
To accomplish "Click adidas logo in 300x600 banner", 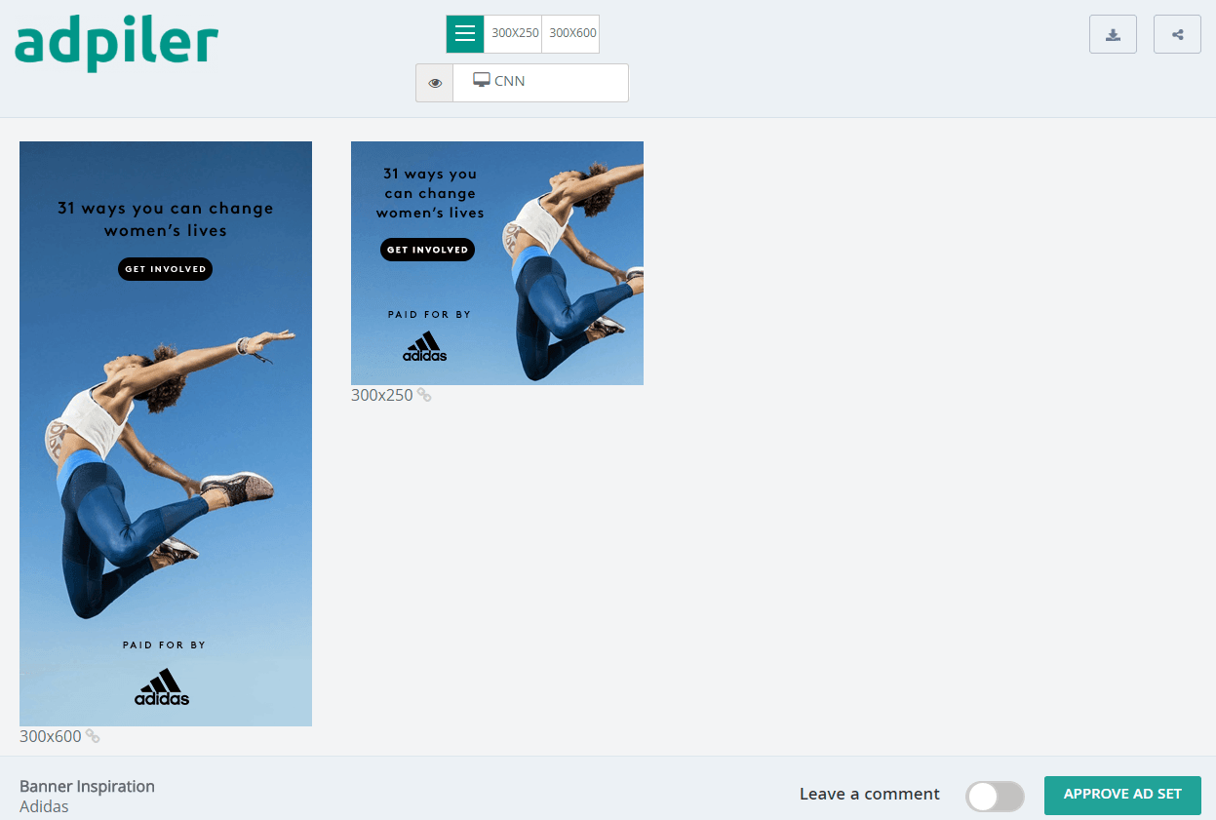I will [162, 686].
